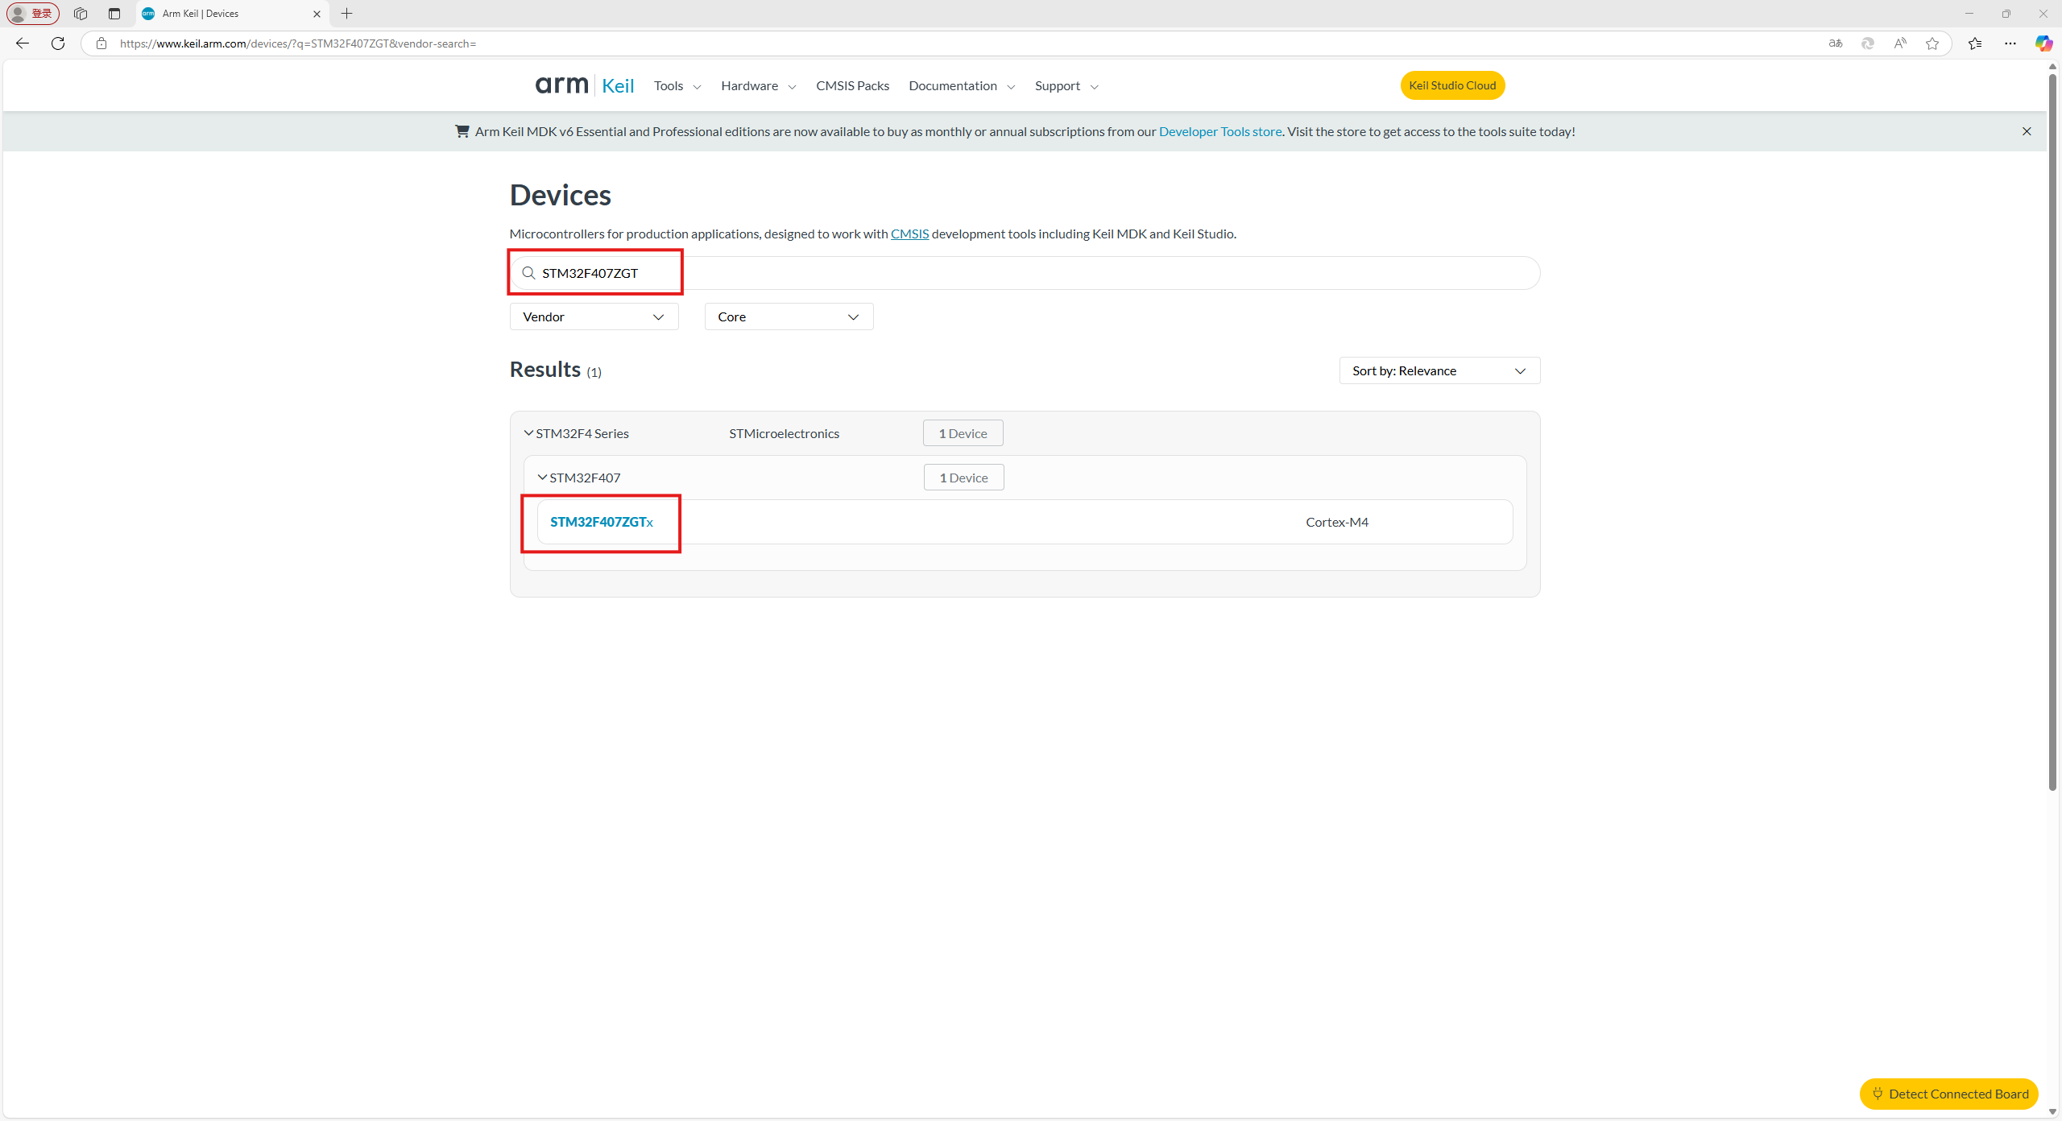The width and height of the screenshot is (2062, 1121).
Task: Open the tab actions menu icon
Action: (114, 14)
